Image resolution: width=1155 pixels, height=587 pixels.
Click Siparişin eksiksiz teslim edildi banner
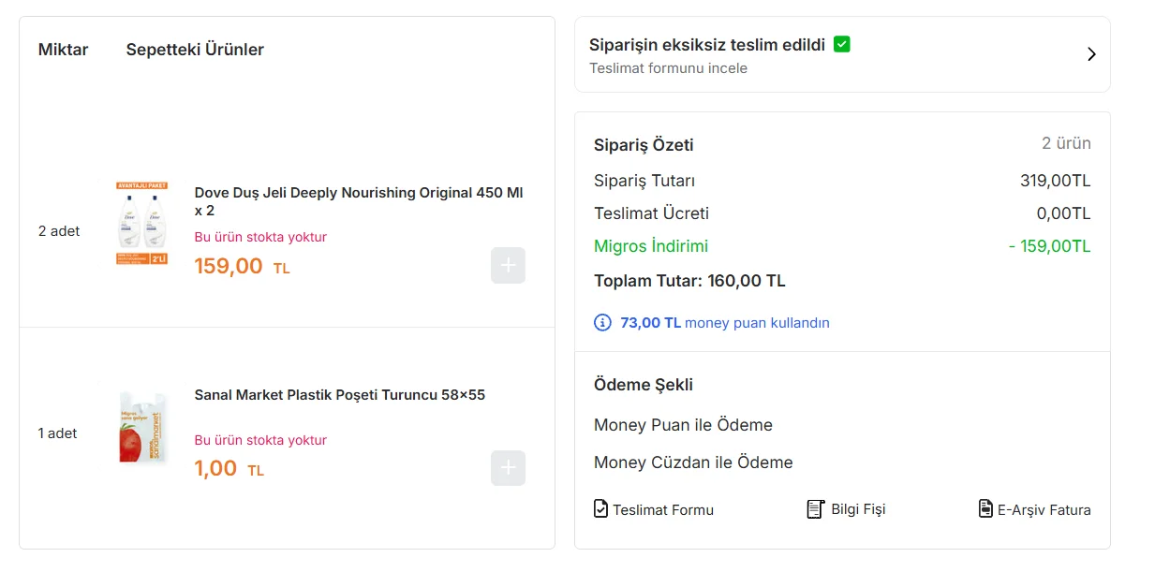842,54
